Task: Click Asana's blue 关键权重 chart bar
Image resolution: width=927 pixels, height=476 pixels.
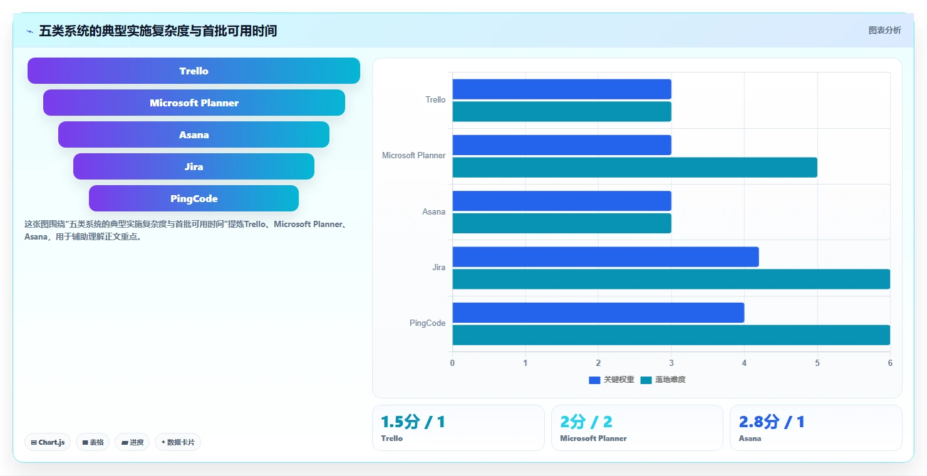Action: (562, 201)
